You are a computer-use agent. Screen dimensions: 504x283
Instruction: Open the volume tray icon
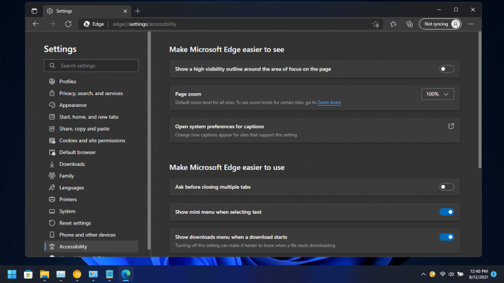pyautogui.click(x=451, y=274)
